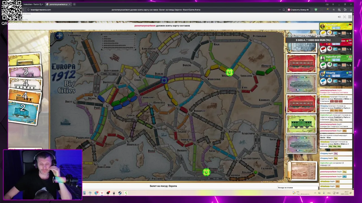Take the green face-up train card
This screenshot has height=203, width=362.
click(301, 124)
